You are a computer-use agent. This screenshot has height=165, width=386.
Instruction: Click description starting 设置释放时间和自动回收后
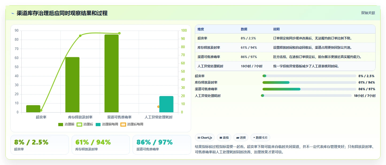coord(312,47)
